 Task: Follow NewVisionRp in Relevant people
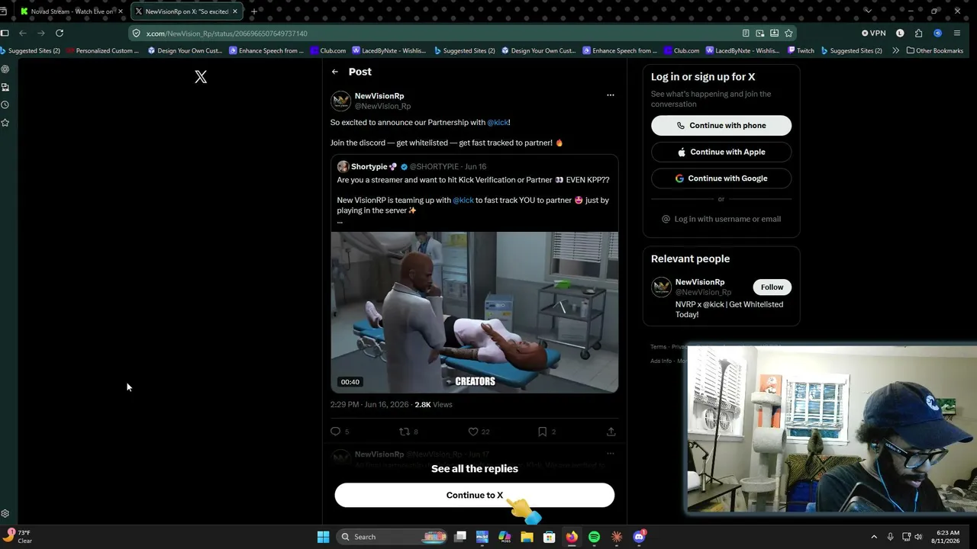(772, 287)
